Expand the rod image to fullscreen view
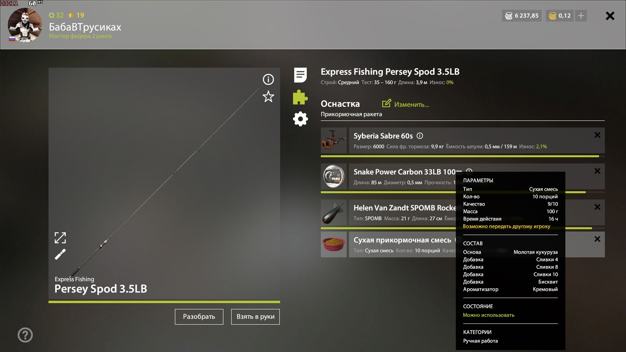 click(x=60, y=238)
